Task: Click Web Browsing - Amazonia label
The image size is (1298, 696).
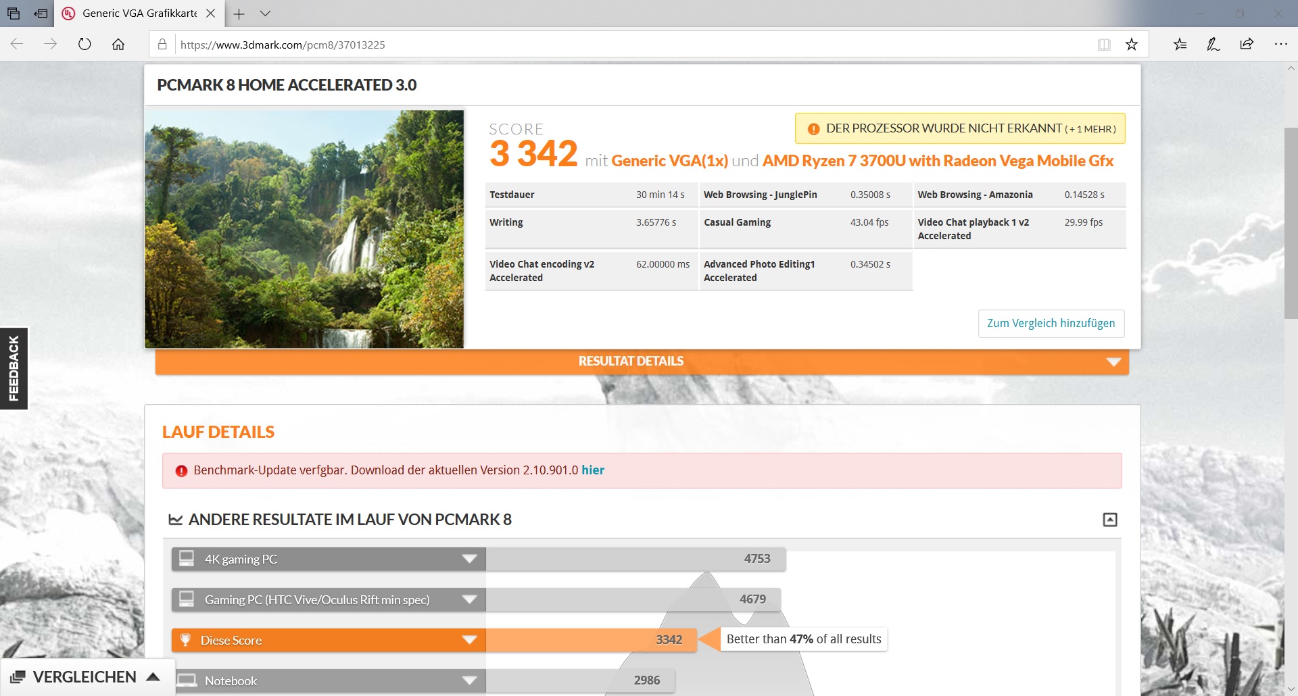Action: [x=975, y=195]
